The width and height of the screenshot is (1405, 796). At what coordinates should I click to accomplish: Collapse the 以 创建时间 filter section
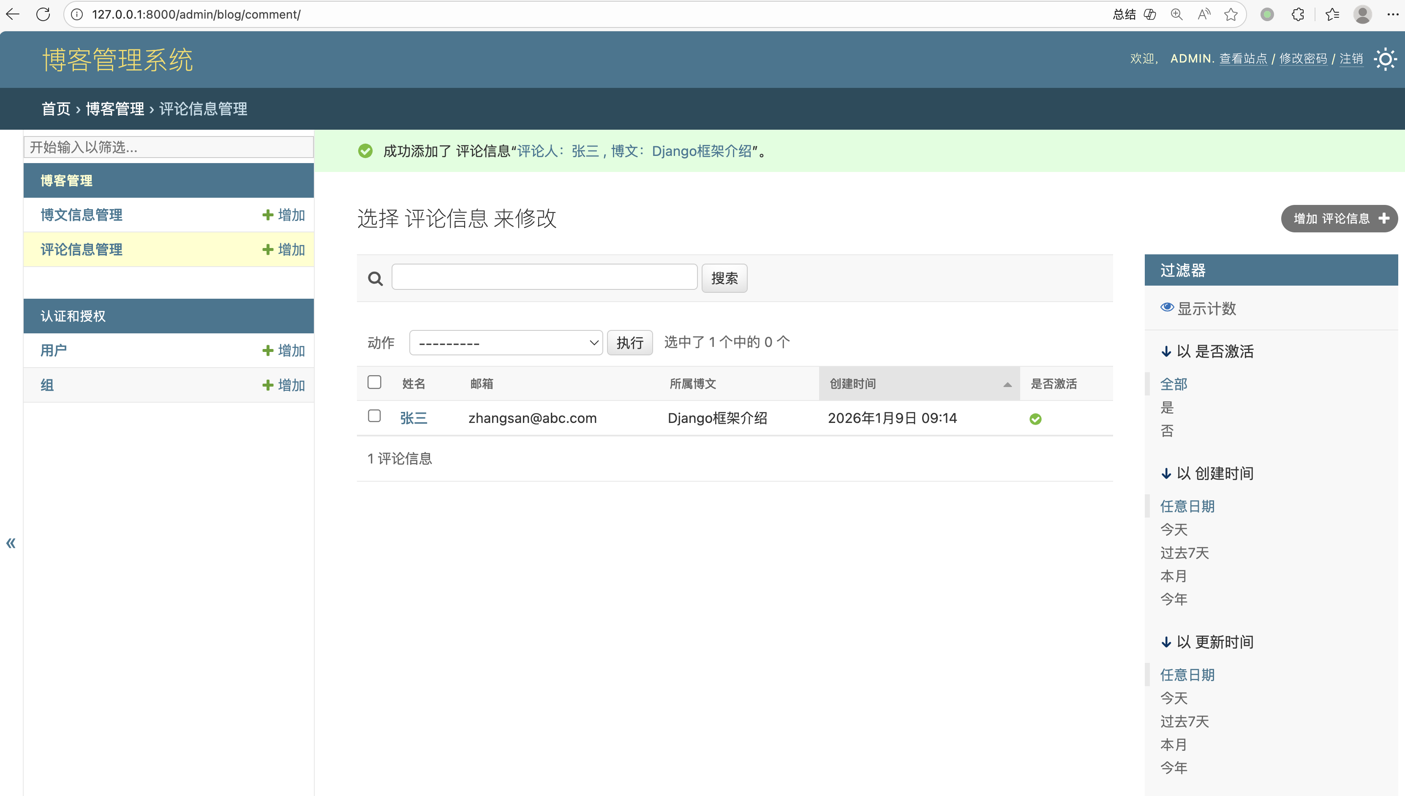(1207, 474)
